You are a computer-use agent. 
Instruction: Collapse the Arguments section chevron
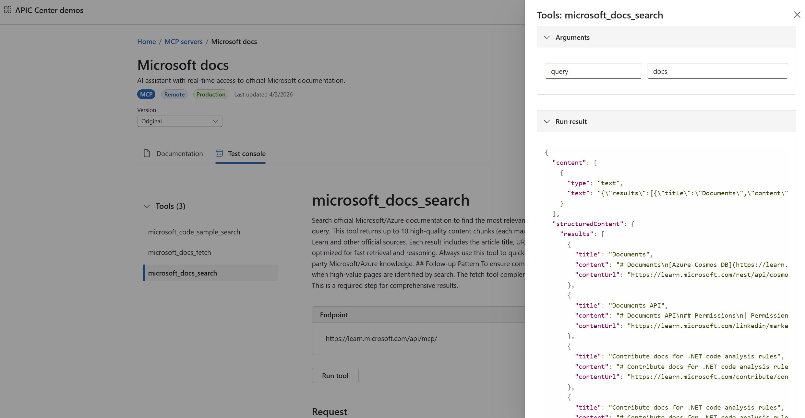tap(547, 37)
